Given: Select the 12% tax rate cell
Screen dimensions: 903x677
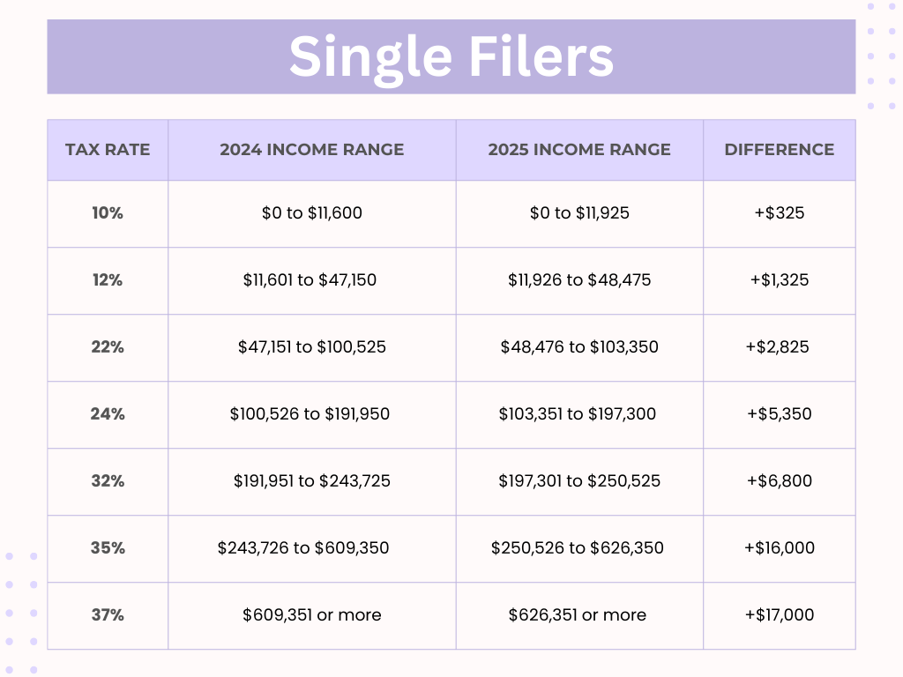Looking at the screenshot, I should 108,280.
